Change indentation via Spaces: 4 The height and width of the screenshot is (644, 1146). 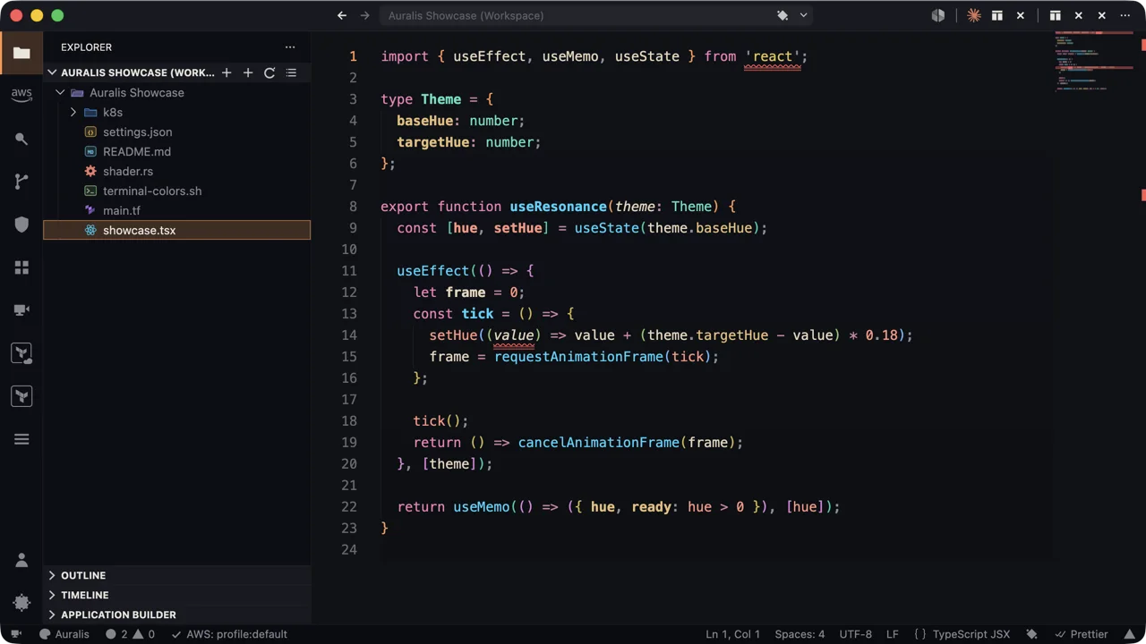click(x=800, y=634)
